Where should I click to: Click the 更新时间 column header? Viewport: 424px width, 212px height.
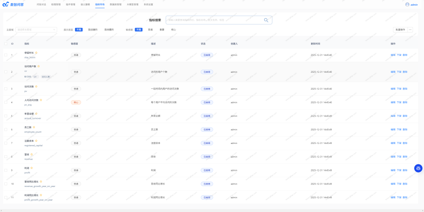point(316,44)
